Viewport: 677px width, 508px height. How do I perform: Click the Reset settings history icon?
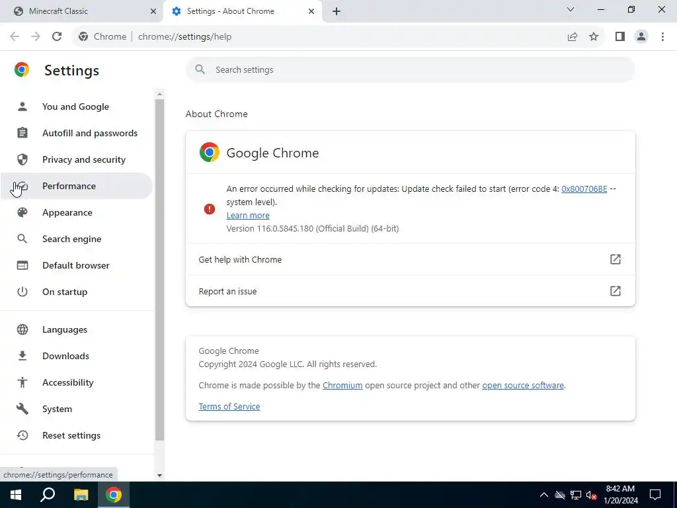point(22,435)
